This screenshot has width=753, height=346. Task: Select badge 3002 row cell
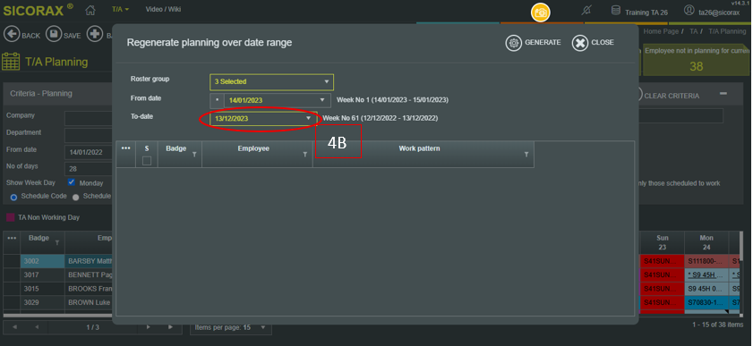click(42, 262)
